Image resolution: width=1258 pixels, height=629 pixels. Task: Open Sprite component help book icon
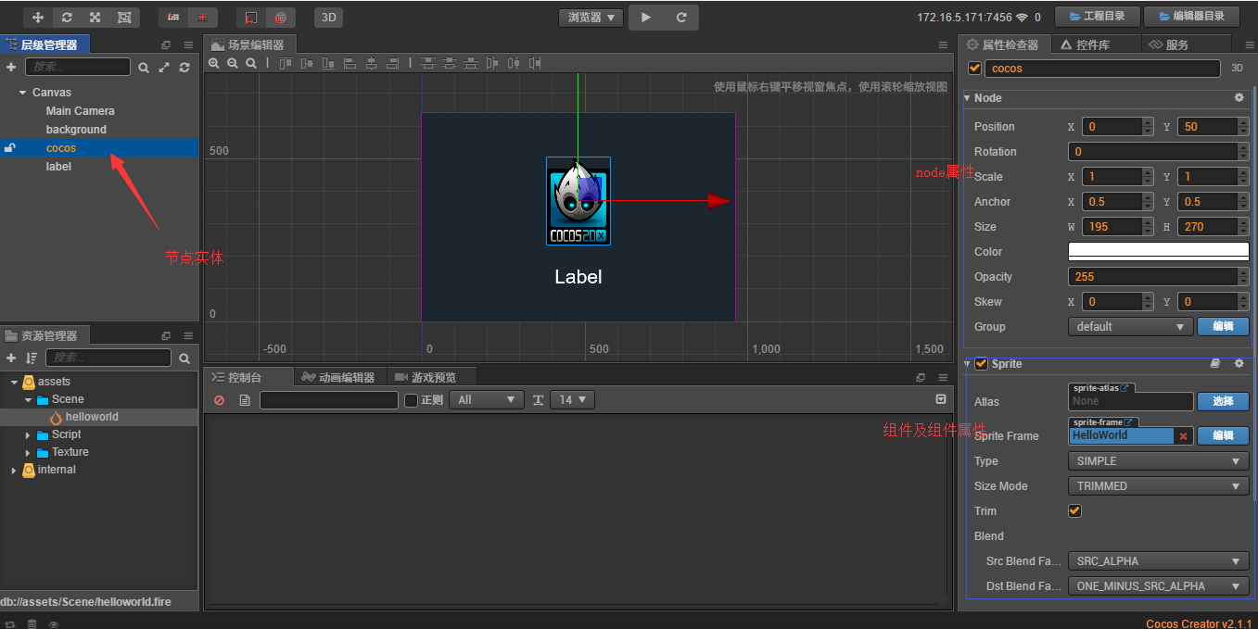[1215, 364]
